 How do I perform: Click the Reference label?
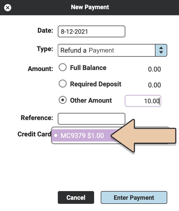point(37,118)
